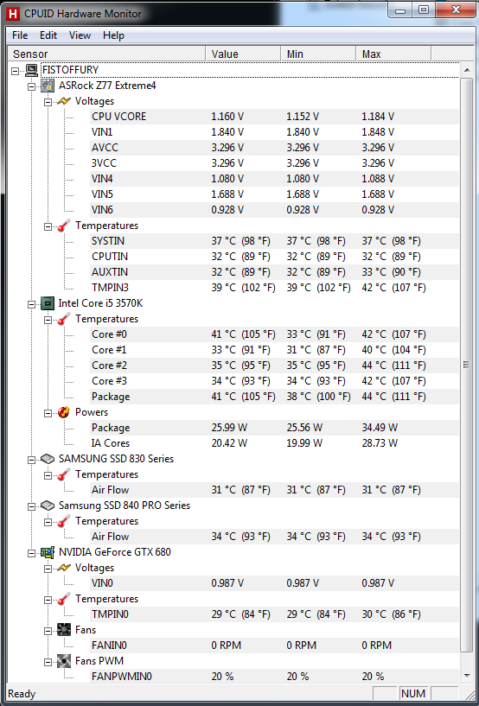
Task: Click the Value column header
Action: click(x=243, y=54)
